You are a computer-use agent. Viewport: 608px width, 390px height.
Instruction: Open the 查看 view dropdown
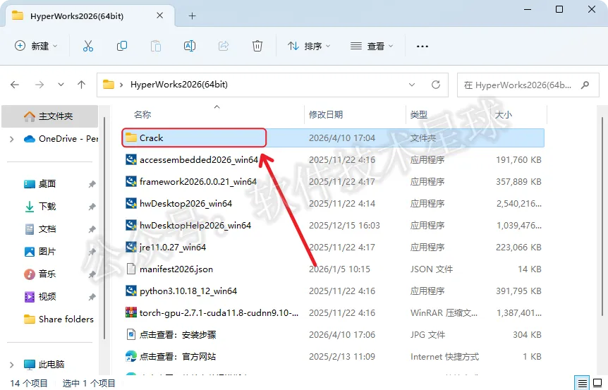pyautogui.click(x=372, y=46)
